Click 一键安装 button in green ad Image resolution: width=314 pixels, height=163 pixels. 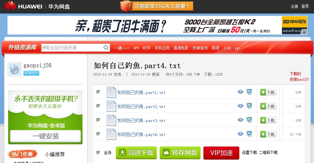(x=45, y=136)
